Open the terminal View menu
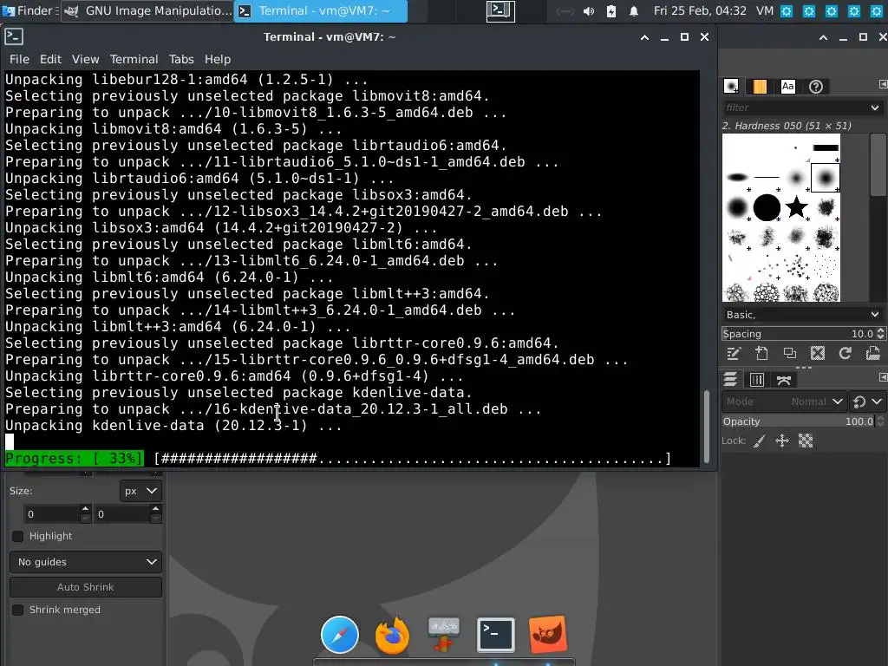 pos(86,59)
